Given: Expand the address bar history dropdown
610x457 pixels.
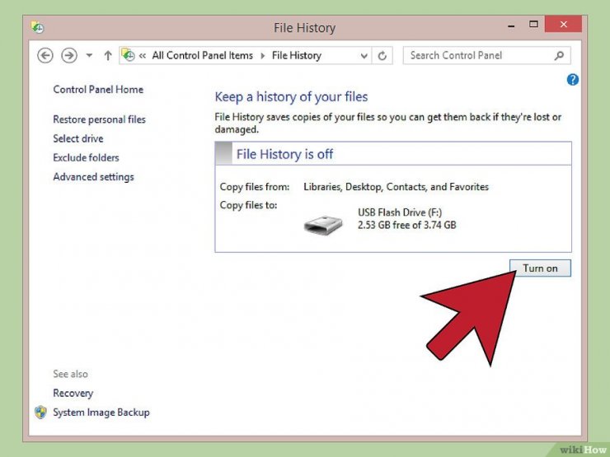Looking at the screenshot, I should (364, 56).
